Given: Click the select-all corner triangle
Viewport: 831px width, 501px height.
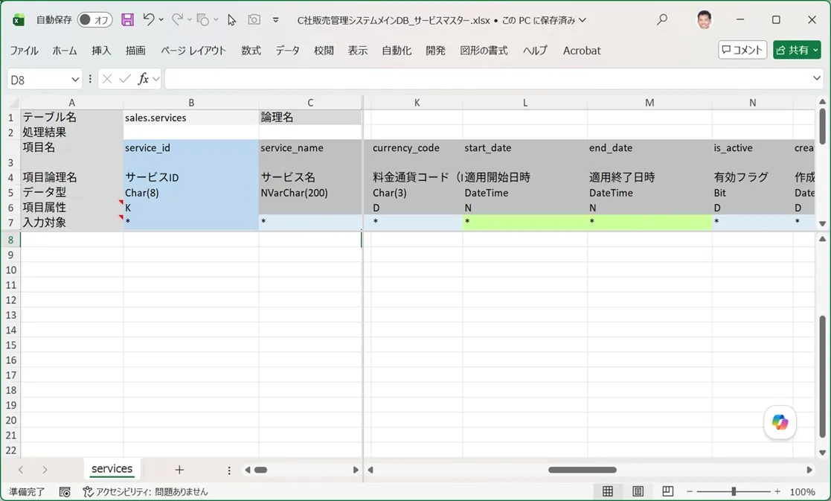Looking at the screenshot, I should tap(14, 103).
